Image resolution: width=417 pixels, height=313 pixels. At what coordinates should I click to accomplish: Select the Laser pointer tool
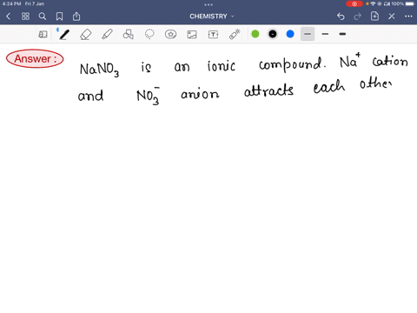pyautogui.click(x=235, y=34)
